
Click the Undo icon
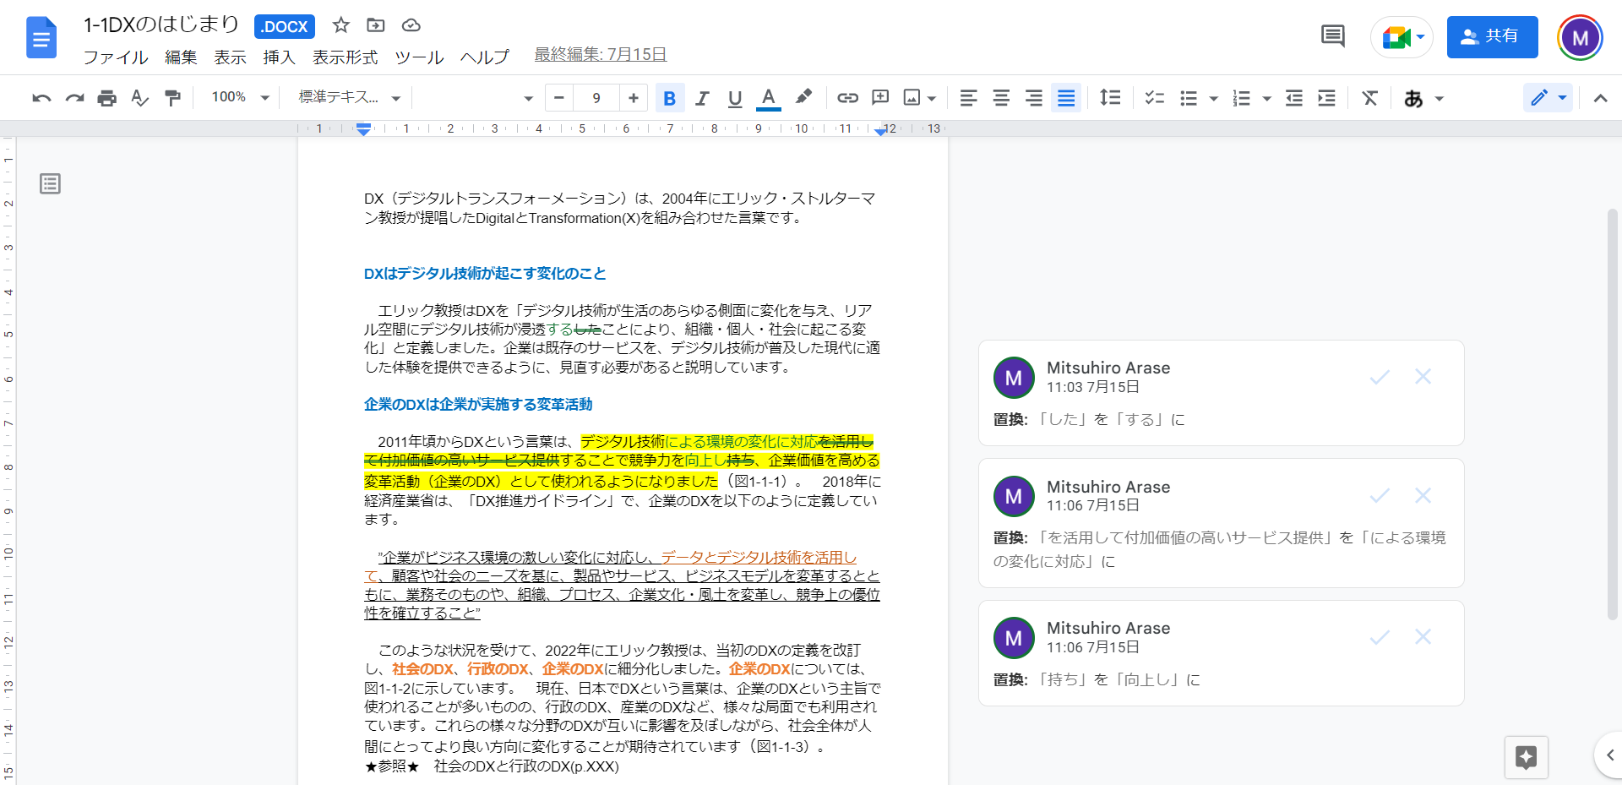coord(41,98)
